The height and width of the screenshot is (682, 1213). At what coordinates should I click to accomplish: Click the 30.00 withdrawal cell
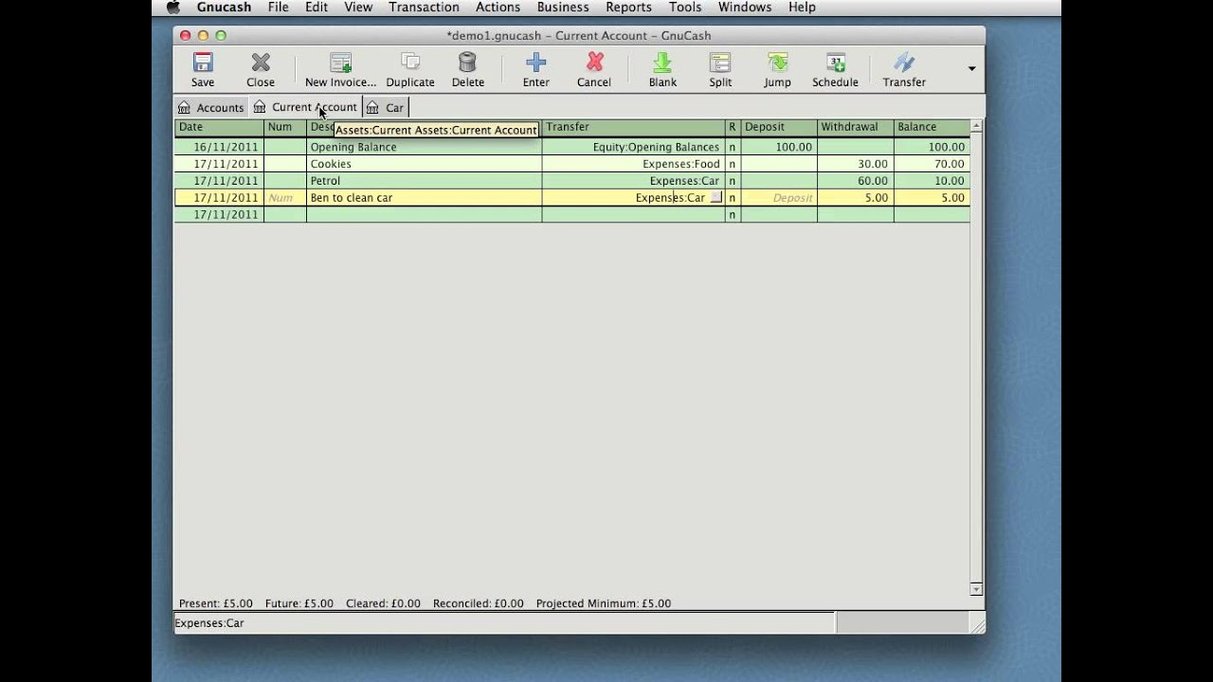tap(856, 164)
